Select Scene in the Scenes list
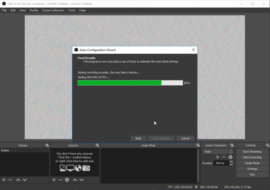Viewport: 270px width, 190px height. coord(25,150)
